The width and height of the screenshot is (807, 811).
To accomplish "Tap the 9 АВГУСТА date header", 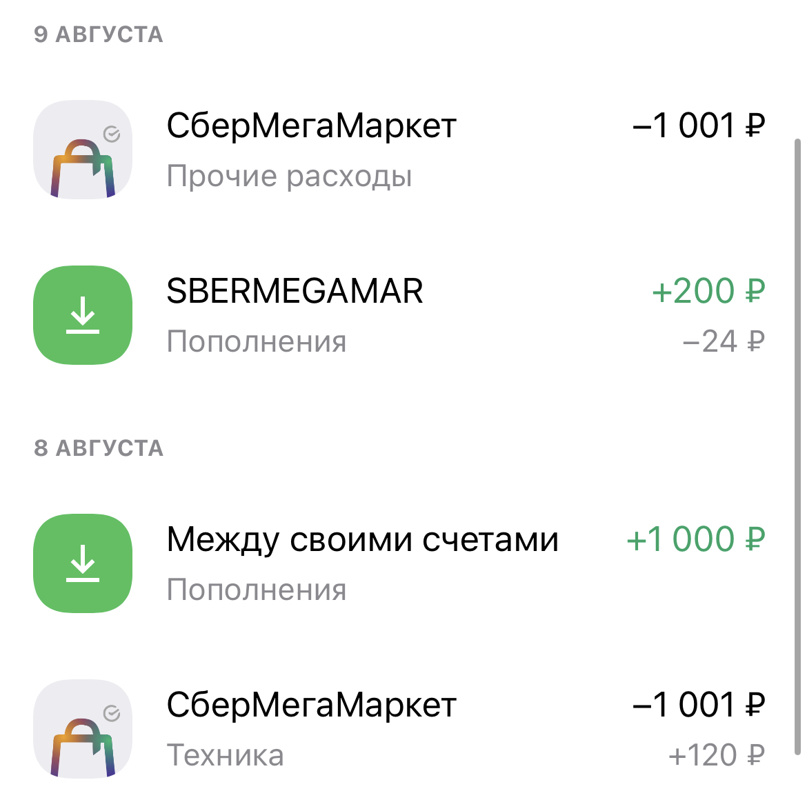I will tap(99, 34).
